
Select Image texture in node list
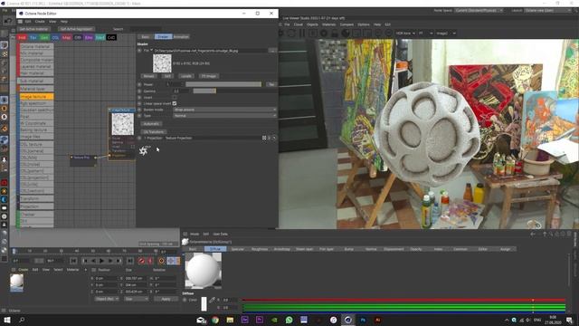coord(36,97)
